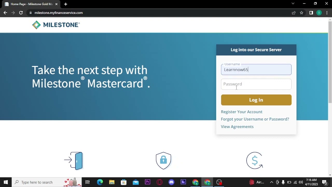Open the View Agreements link
This screenshot has height=187, width=332.
[237, 126]
